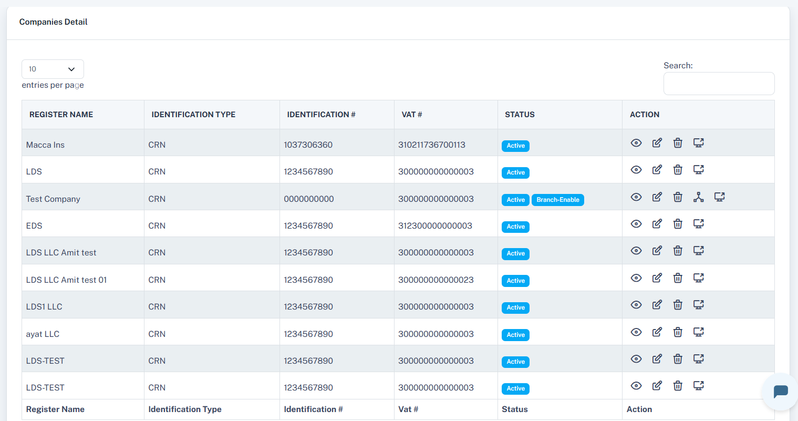Delete the ayat LLC company row
Viewport: 798px width, 421px height.
678,332
